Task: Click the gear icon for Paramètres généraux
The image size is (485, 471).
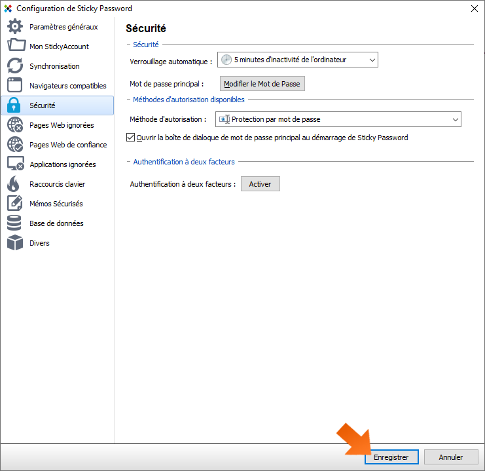Action: (x=15, y=26)
